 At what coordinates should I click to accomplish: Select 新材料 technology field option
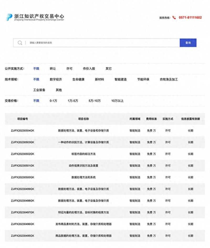[x=99, y=79]
